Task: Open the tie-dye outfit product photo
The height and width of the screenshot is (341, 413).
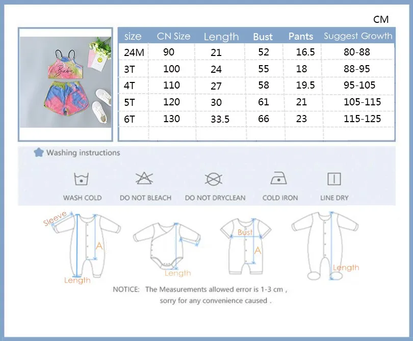Action: pos(66,82)
